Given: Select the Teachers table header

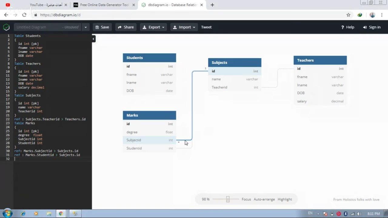Looking at the screenshot, I should (x=320, y=60).
